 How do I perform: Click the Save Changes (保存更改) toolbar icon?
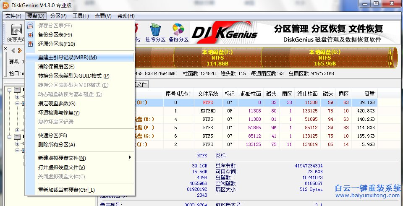(16, 30)
